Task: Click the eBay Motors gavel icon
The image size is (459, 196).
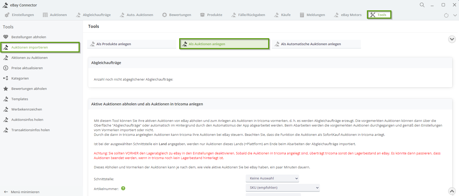Action: click(x=336, y=15)
